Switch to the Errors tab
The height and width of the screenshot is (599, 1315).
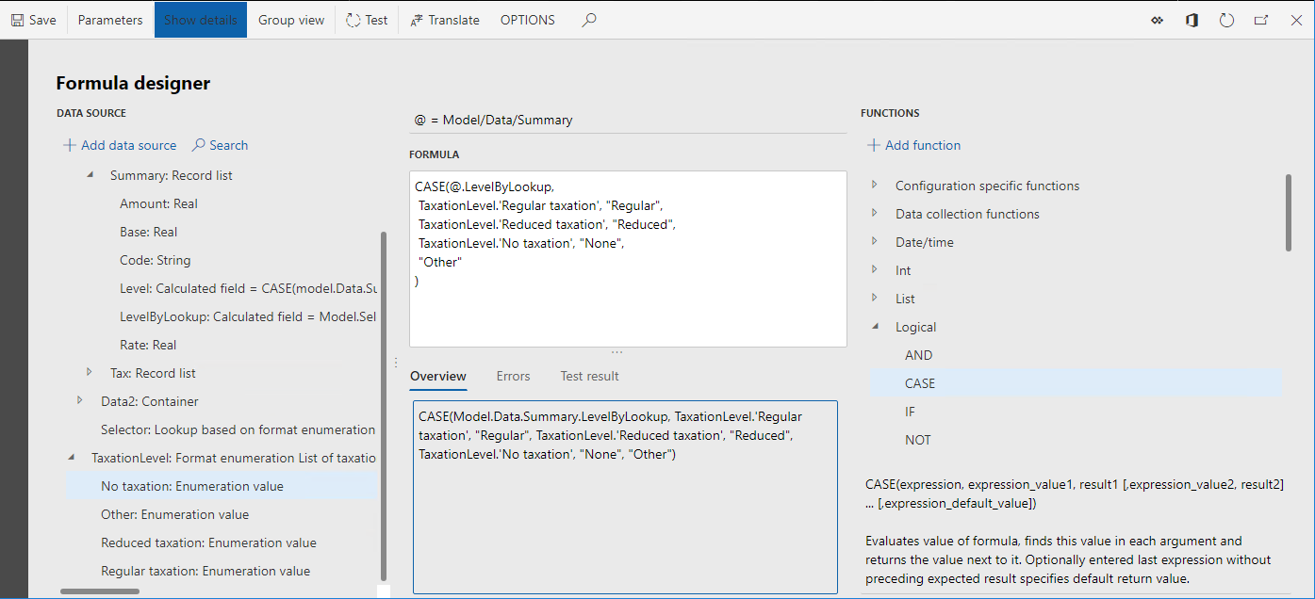[x=513, y=376]
